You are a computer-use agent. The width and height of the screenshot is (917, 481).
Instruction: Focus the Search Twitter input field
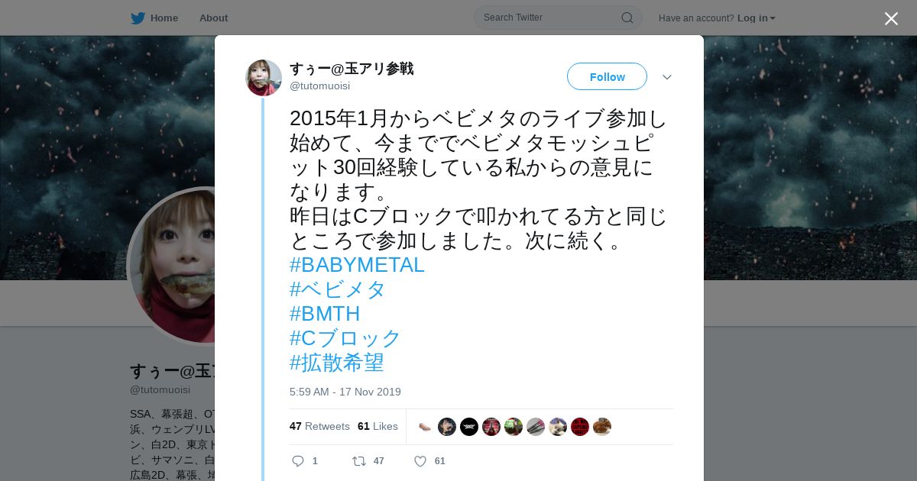(x=550, y=18)
